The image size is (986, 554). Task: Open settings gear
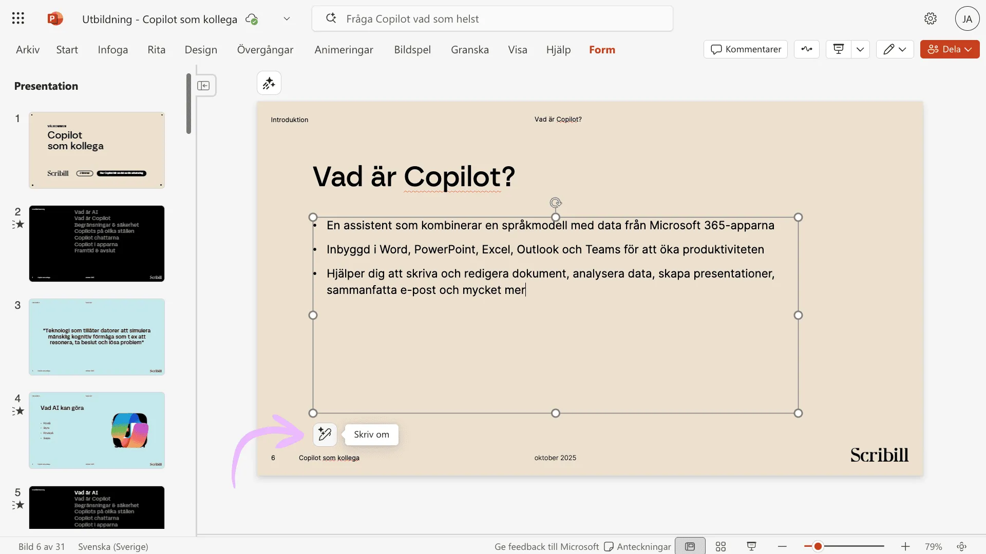click(x=930, y=19)
